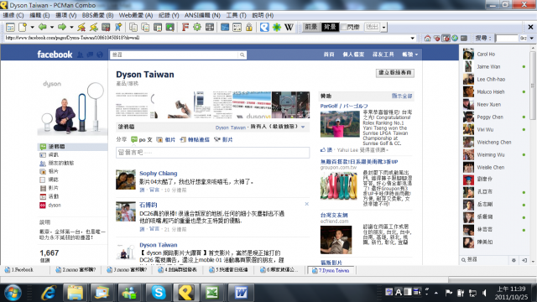Click the Wikipedia W icon
Image resolution: width=537 pixels, height=302 pixels.
pos(289,27)
